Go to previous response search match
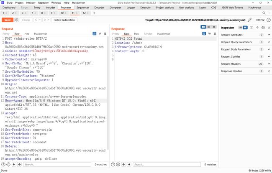 (124, 164)
